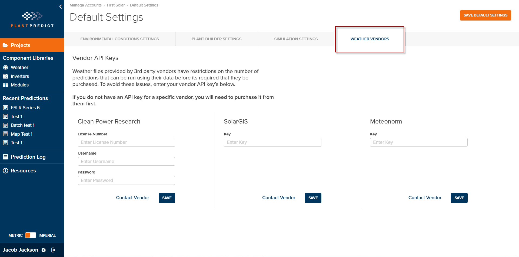
Task: Go to Manage Accounts breadcrumb
Action: (85, 5)
